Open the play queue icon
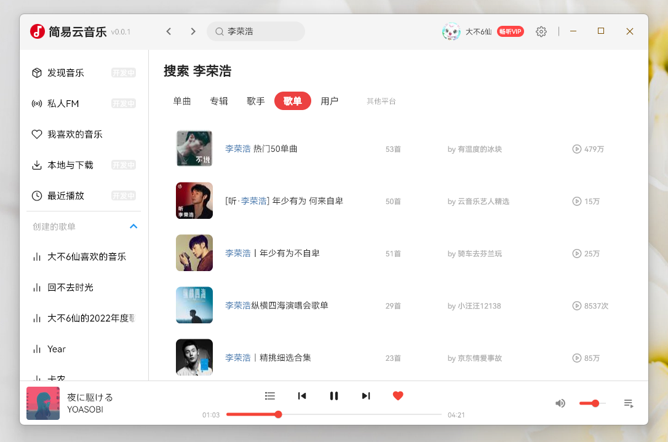Image resolution: width=668 pixels, height=442 pixels. [629, 403]
